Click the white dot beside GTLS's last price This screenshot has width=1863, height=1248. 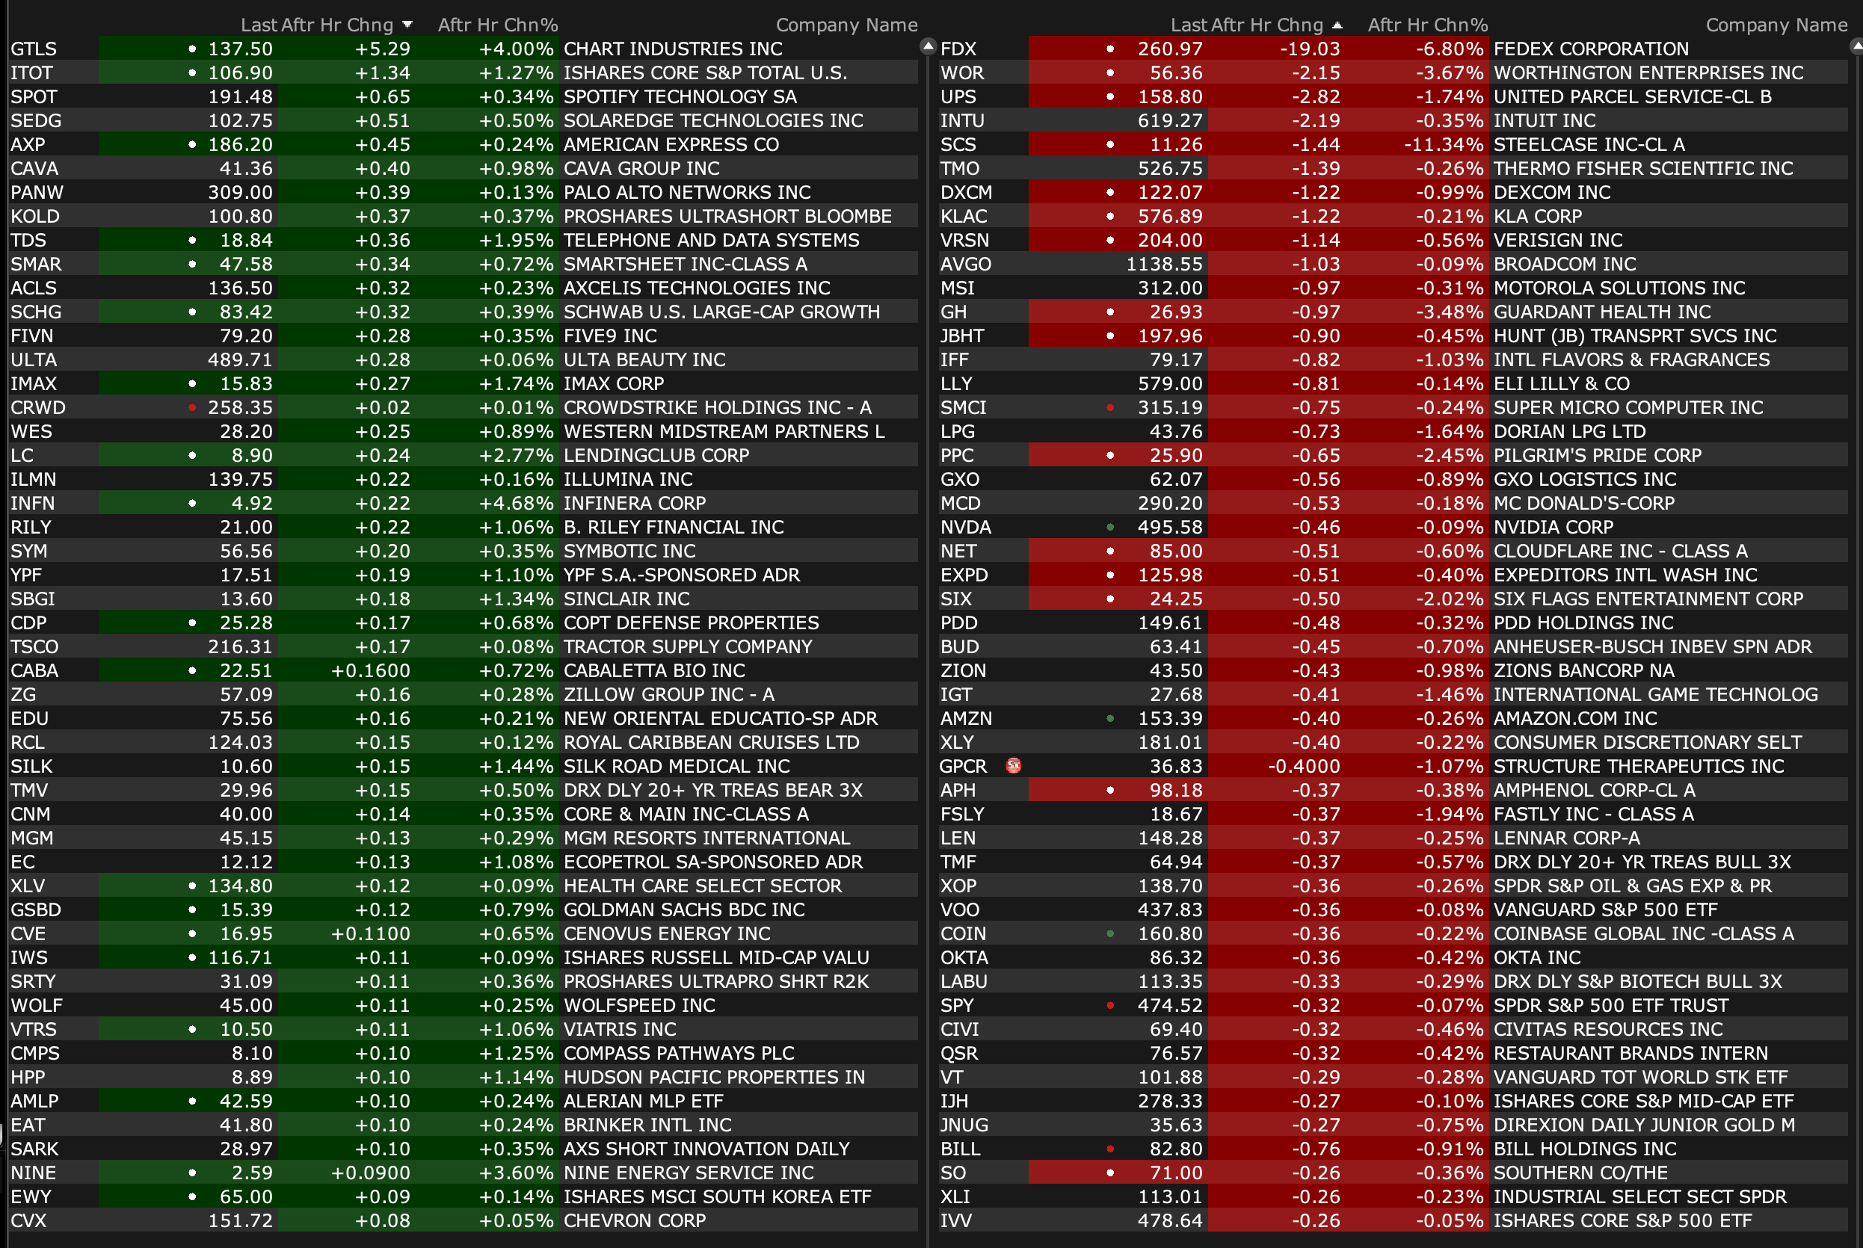click(192, 49)
